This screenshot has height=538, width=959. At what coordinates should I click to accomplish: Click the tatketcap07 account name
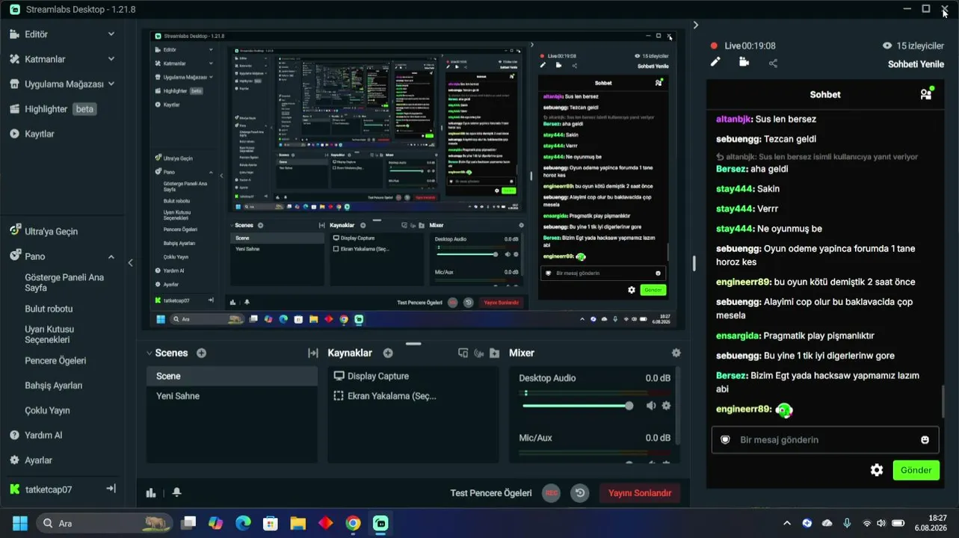click(x=49, y=489)
